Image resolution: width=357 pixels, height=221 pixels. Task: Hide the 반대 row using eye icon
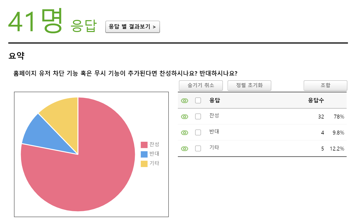click(x=185, y=133)
